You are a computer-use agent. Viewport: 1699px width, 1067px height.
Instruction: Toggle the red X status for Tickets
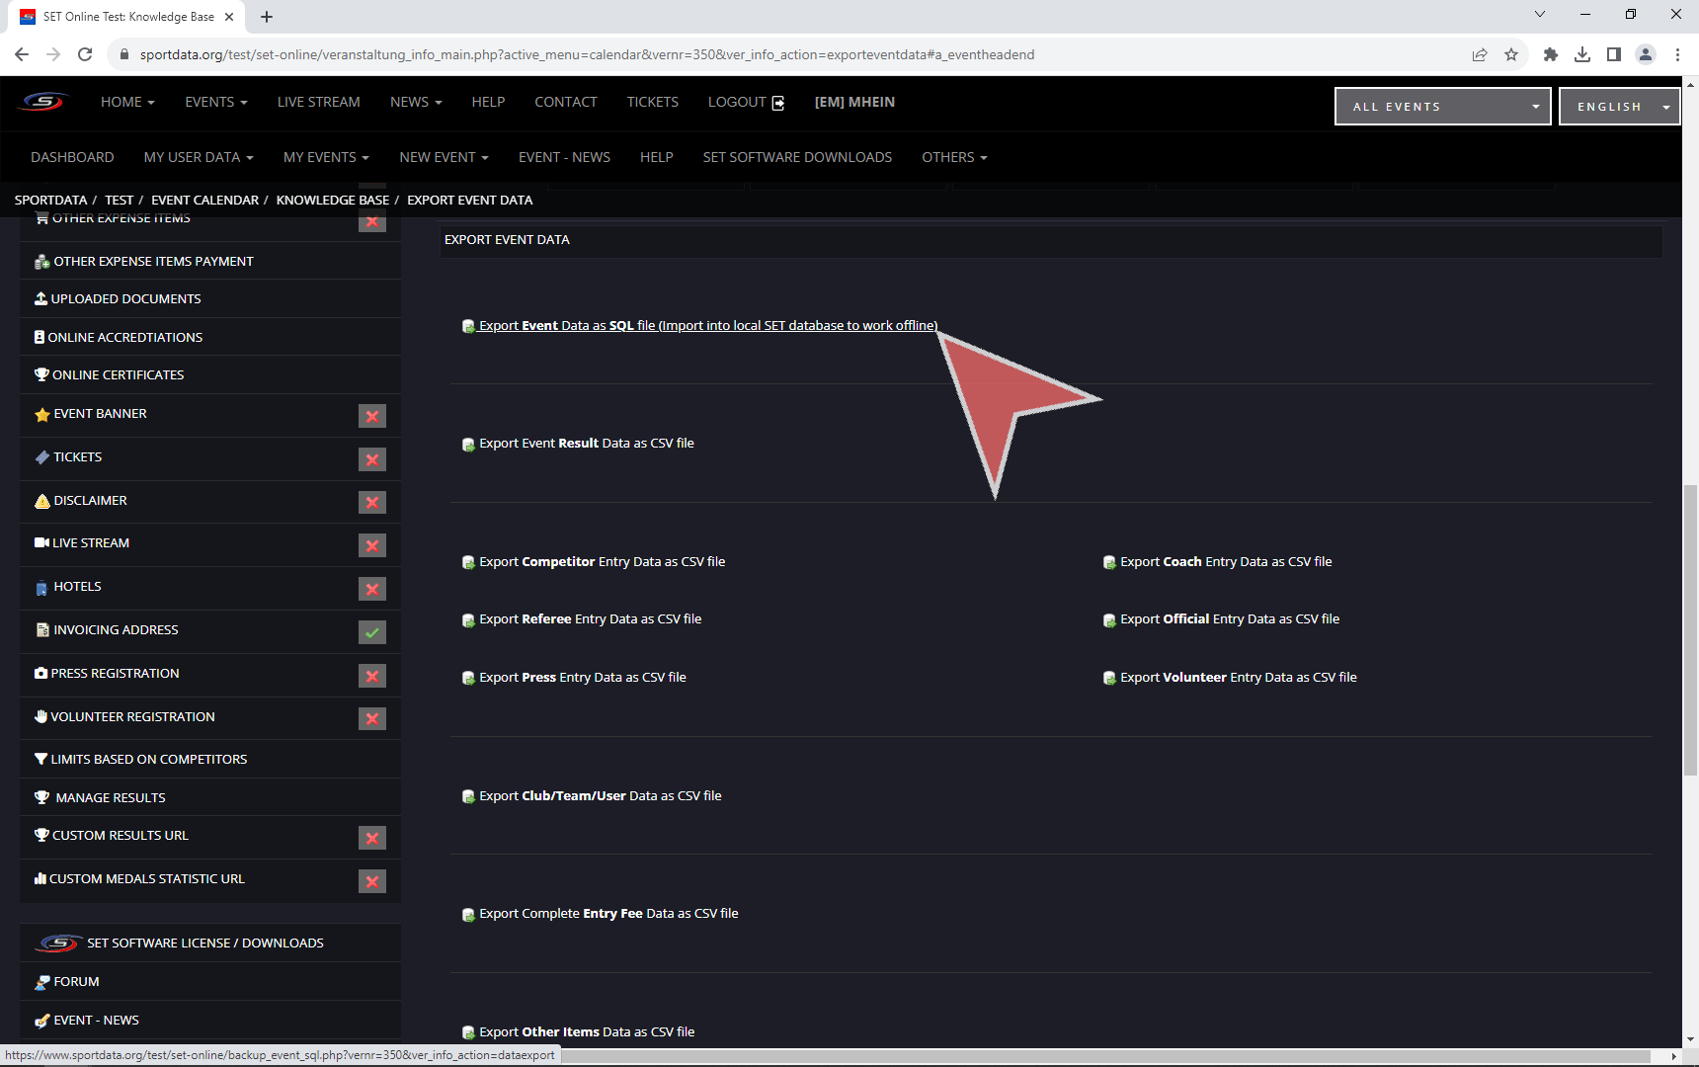pyautogui.click(x=371, y=459)
